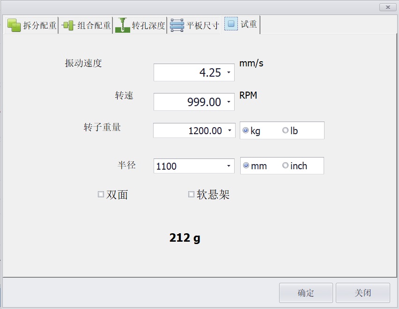Click the mm/s unit label
This screenshot has width=399, height=309.
point(251,63)
